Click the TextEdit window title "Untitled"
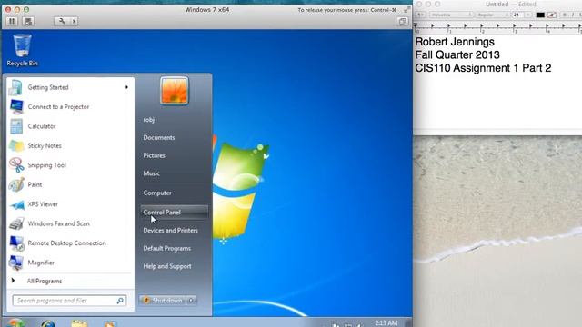 tap(497, 4)
